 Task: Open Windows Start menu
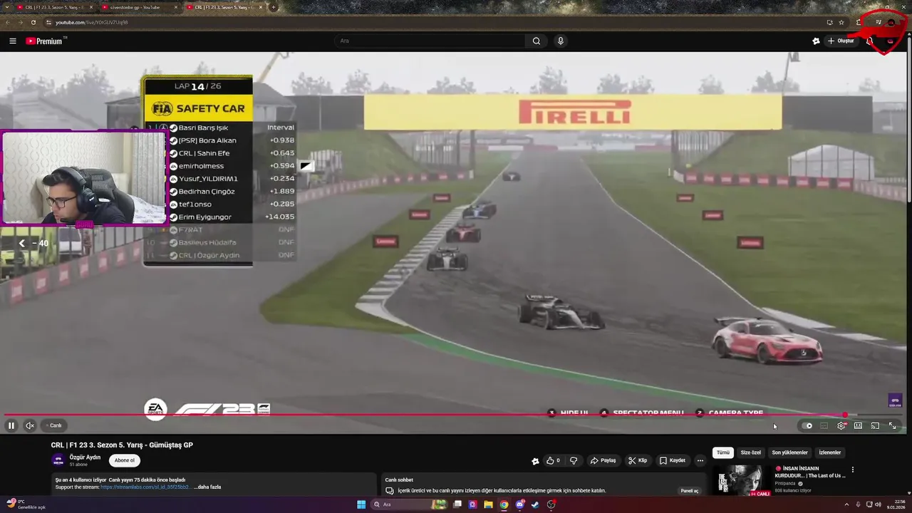[361, 504]
